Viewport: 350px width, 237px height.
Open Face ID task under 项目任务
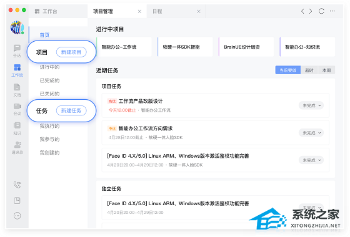pos(216,160)
